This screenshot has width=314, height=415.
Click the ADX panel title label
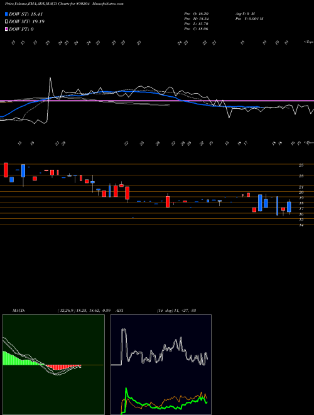[120, 310]
